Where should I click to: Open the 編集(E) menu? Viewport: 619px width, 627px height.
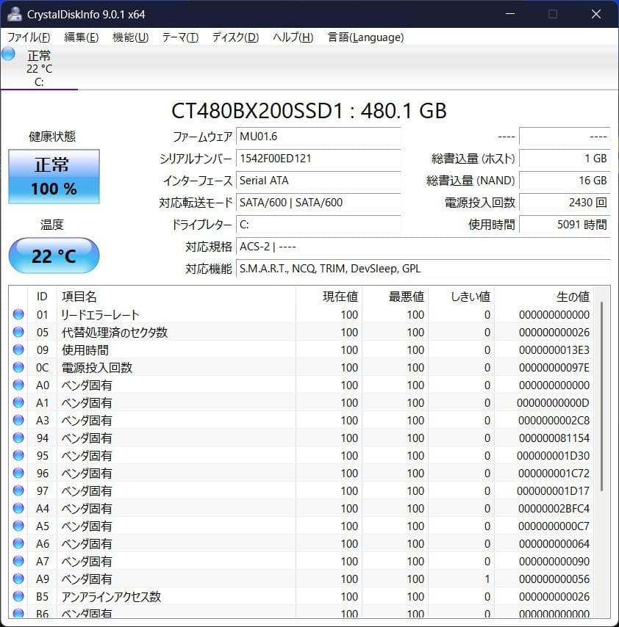pyautogui.click(x=82, y=37)
